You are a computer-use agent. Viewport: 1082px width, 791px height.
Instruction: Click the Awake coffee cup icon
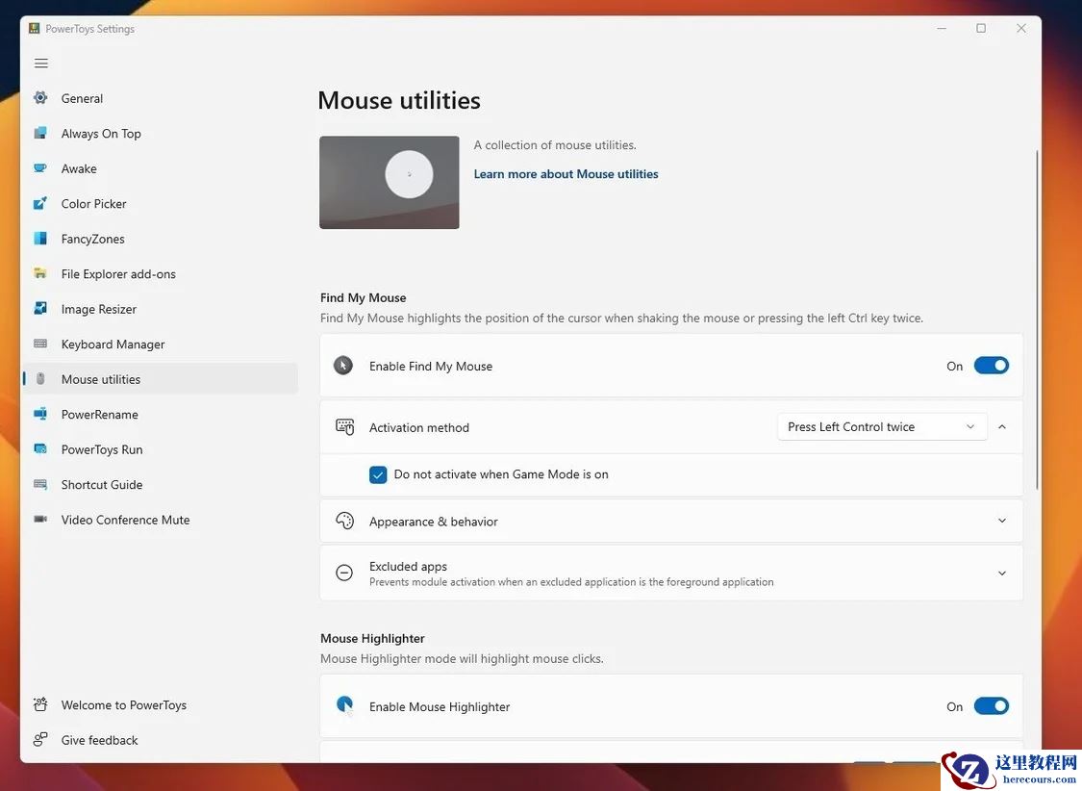click(40, 168)
